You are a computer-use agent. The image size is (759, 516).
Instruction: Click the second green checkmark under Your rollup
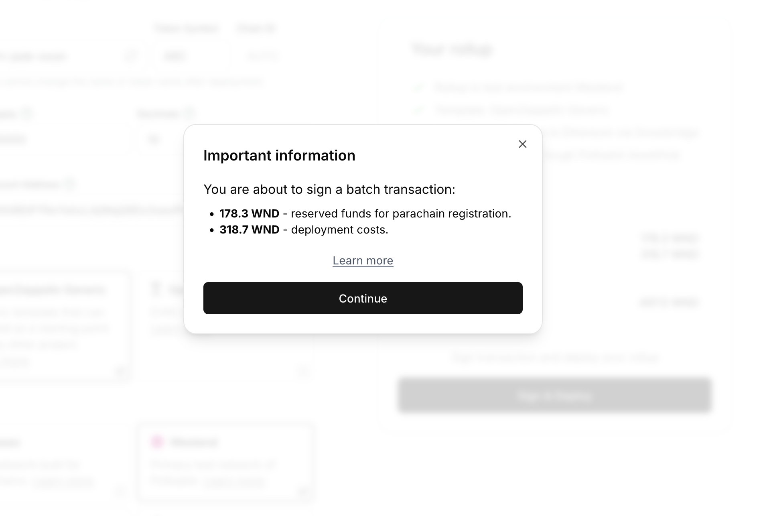click(419, 109)
